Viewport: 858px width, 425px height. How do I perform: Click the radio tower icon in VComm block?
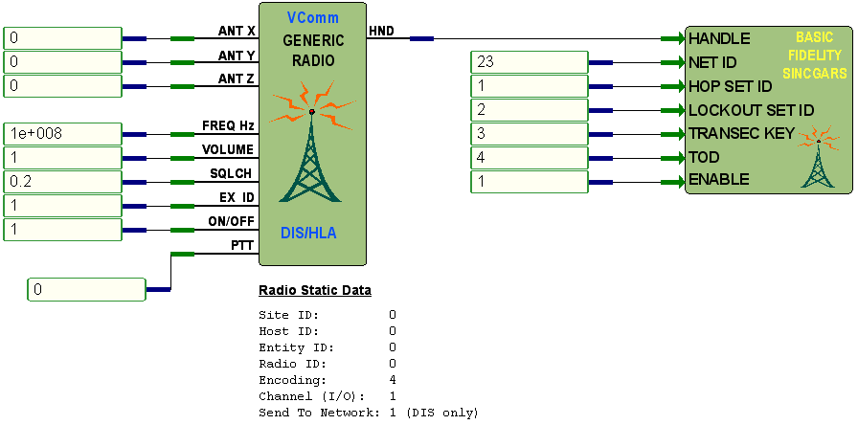[313, 144]
